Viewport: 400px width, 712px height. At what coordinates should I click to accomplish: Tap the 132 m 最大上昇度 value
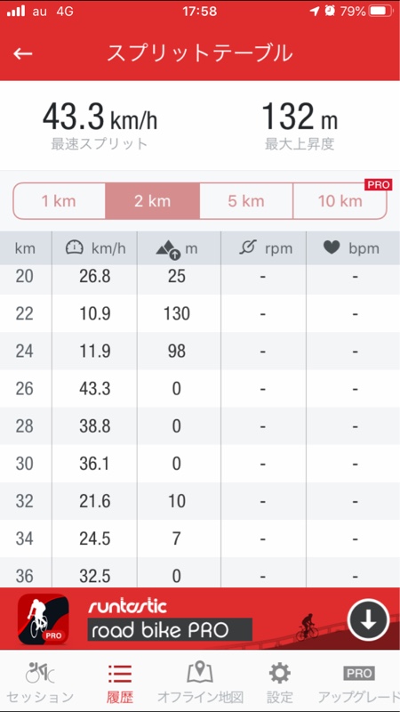tap(300, 117)
